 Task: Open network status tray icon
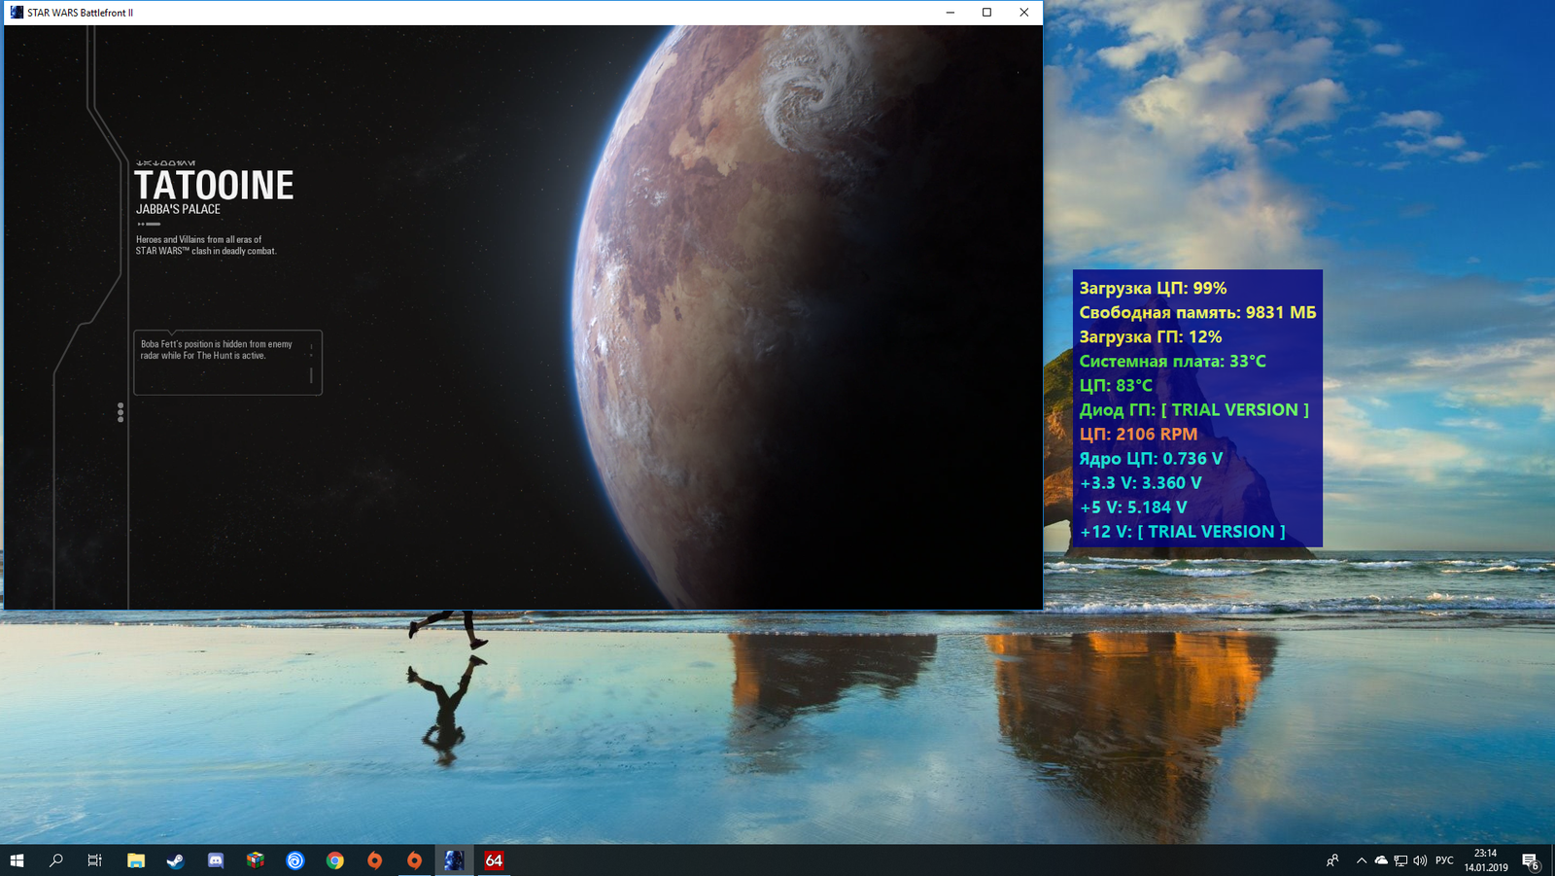coord(1400,860)
